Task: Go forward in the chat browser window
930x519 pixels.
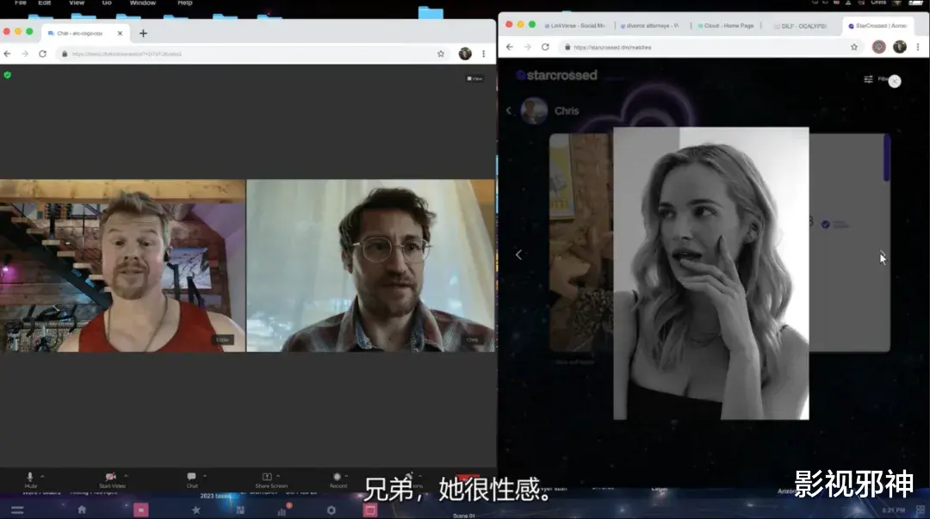Action: [25, 54]
